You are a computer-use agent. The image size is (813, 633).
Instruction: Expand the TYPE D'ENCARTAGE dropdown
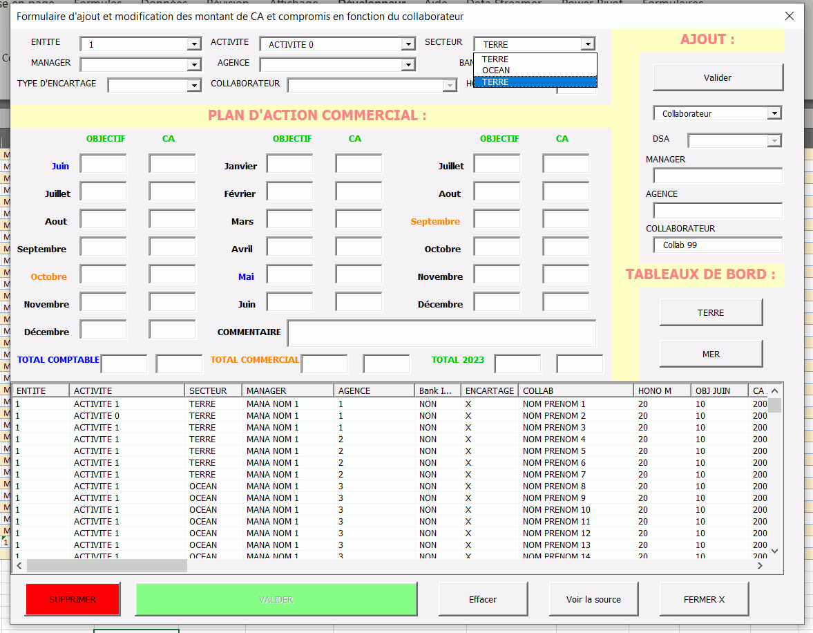(194, 86)
